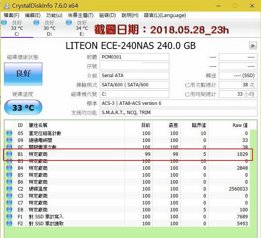The image size is (261, 238).
Task: Minimize the CrystalDiskInfo window
Action: 218,6
